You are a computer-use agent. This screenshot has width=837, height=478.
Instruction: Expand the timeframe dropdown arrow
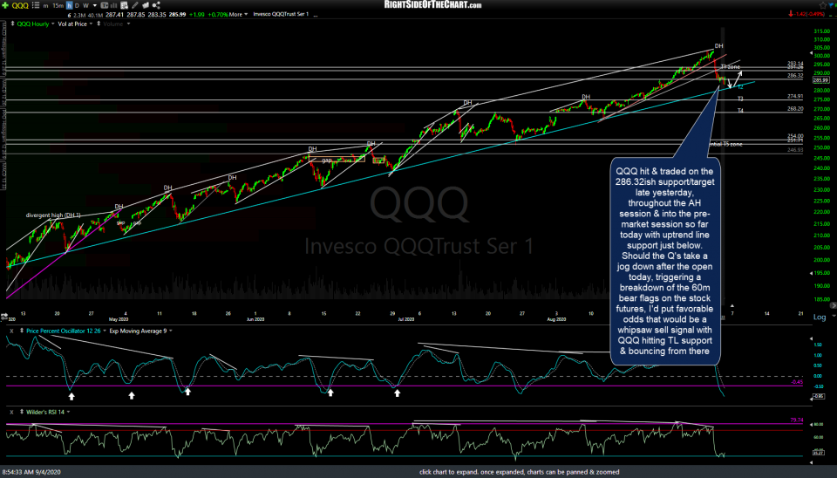click(95, 5)
